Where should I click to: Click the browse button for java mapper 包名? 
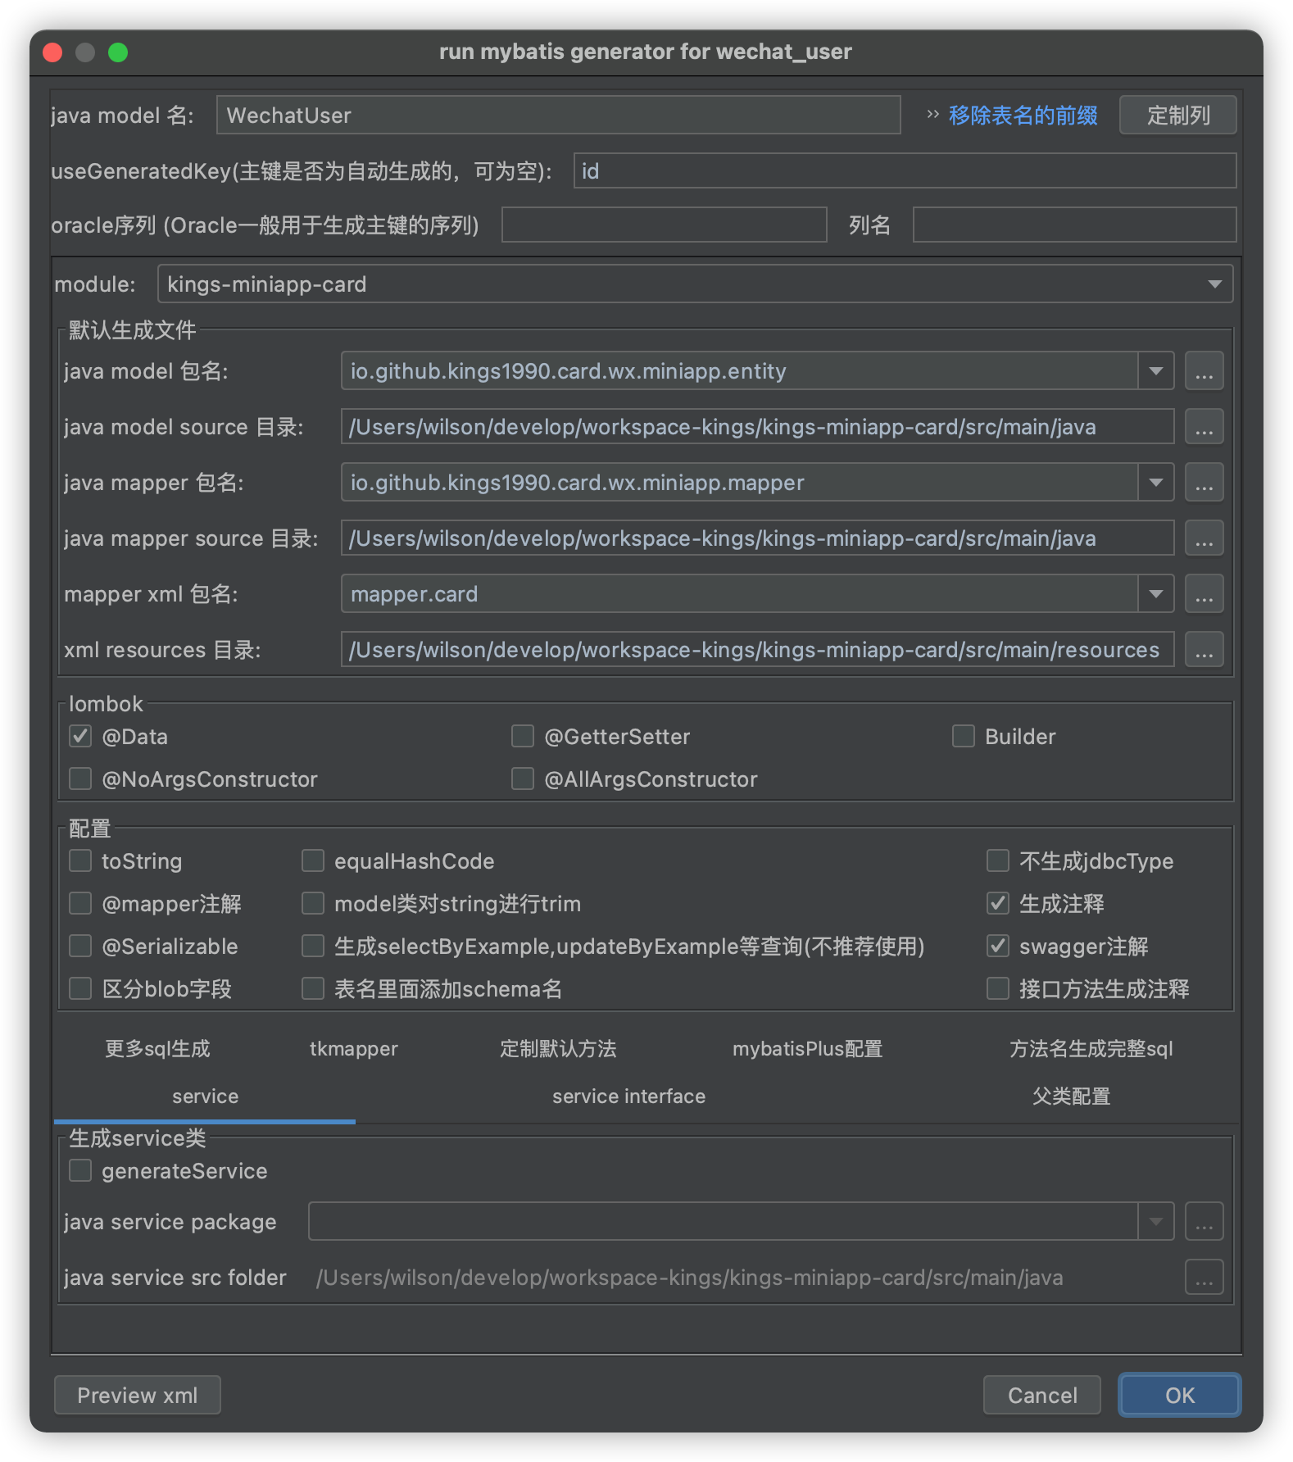pyautogui.click(x=1204, y=483)
